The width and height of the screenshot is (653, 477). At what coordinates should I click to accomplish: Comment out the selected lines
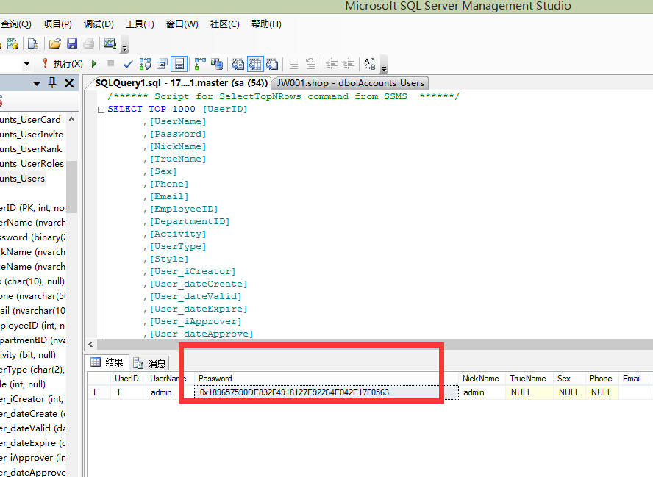[x=293, y=64]
